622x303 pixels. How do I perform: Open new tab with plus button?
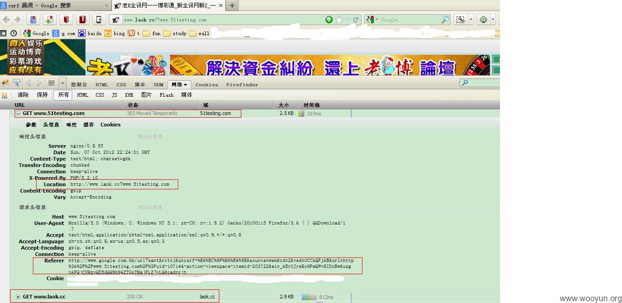(x=232, y=5)
